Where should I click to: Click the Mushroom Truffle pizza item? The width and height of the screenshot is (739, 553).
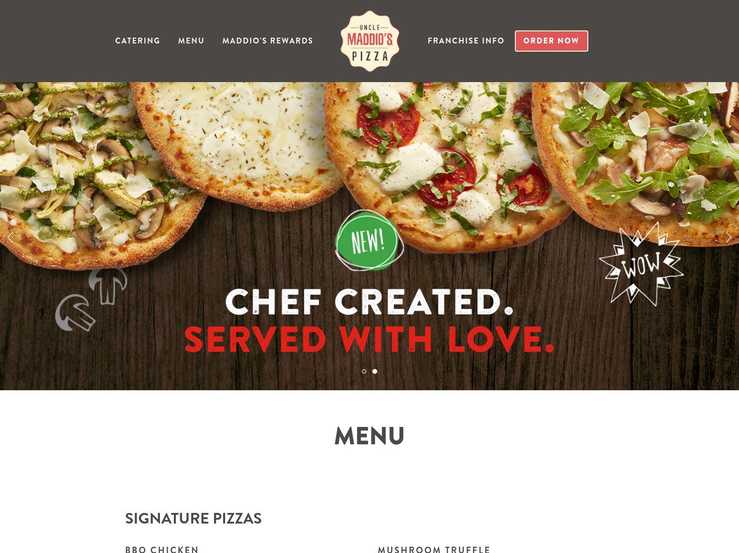pyautogui.click(x=434, y=549)
